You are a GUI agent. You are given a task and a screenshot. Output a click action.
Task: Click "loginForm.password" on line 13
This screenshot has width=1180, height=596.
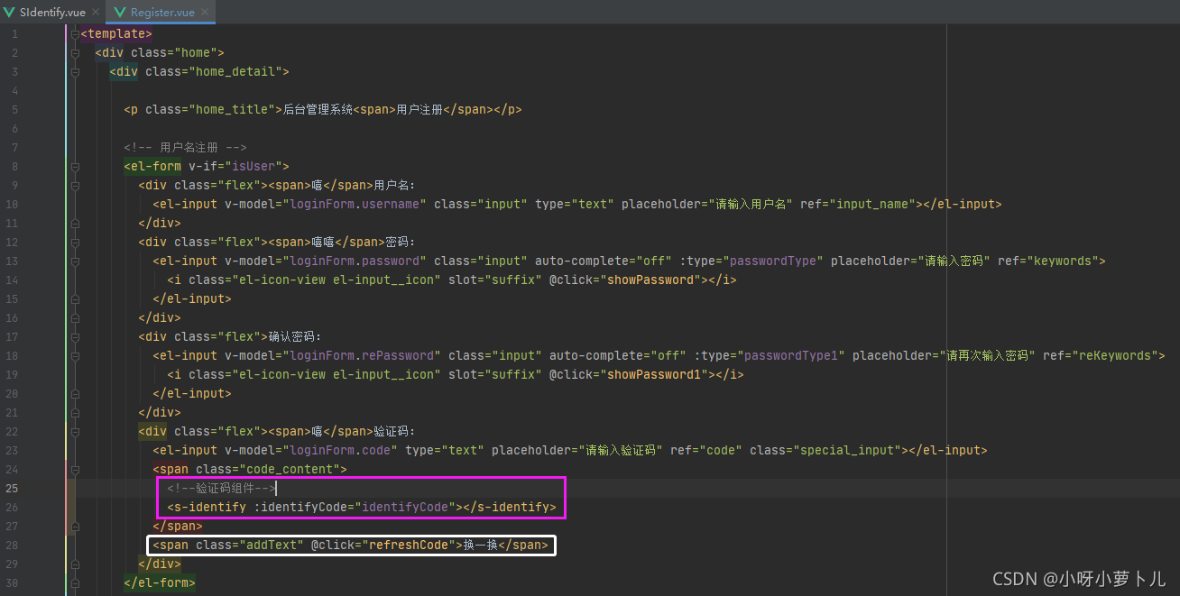[355, 261]
